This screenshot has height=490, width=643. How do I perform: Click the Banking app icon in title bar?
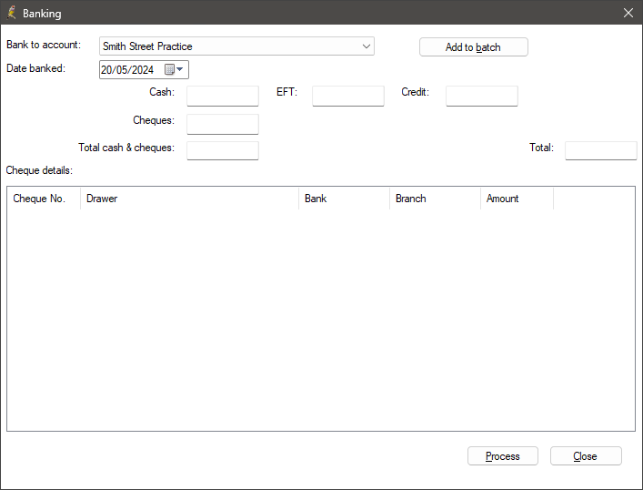[x=12, y=13]
